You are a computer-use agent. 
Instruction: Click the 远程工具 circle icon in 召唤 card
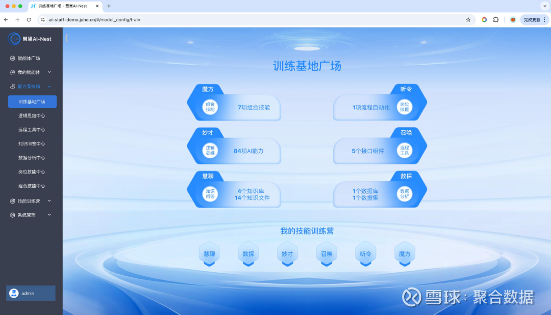click(x=405, y=150)
